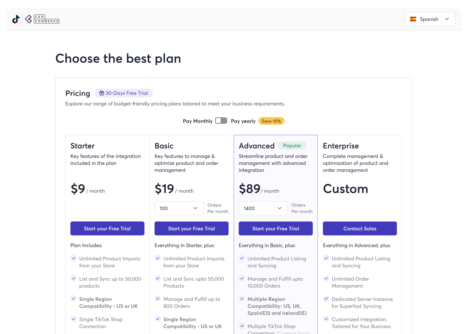Click the gift icon in free trial badge

click(102, 93)
